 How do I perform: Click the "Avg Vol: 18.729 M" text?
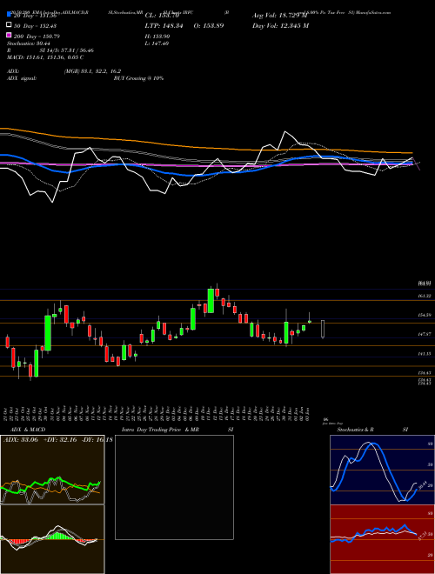280,16
